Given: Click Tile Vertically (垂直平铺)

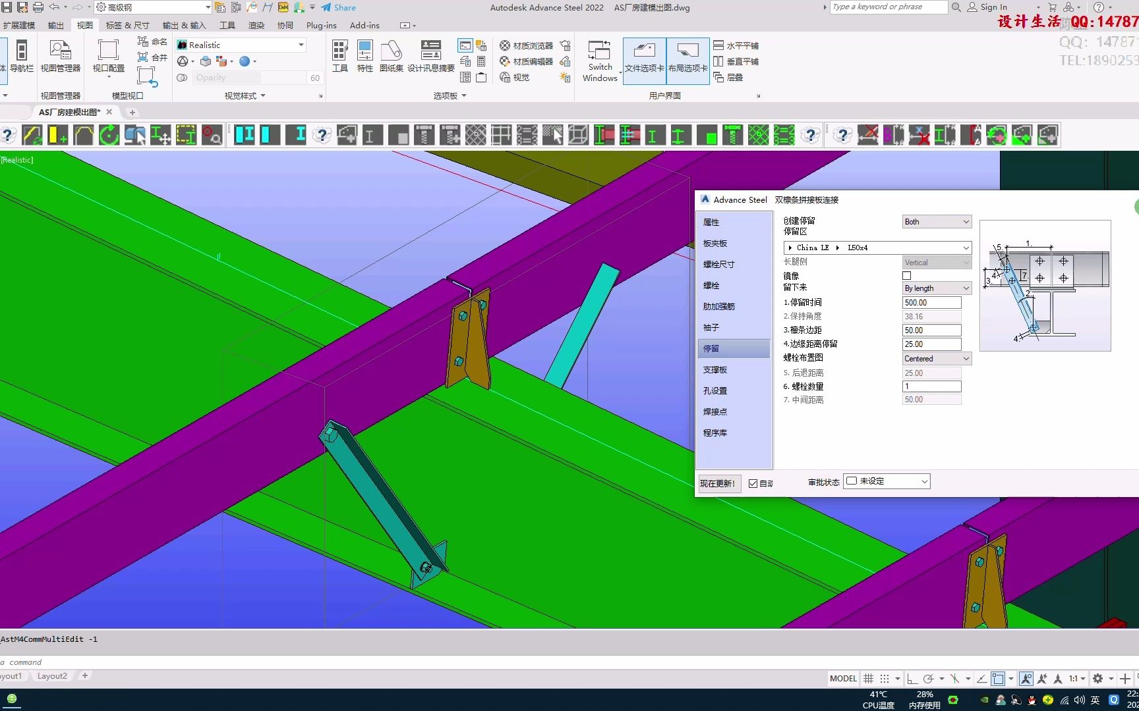Looking at the screenshot, I should (736, 61).
